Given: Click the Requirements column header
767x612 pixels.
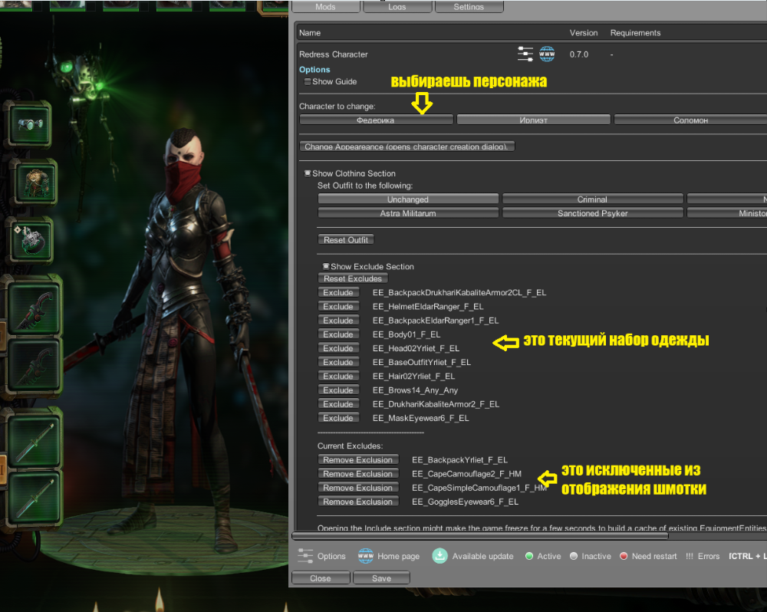Looking at the screenshot, I should coord(635,33).
